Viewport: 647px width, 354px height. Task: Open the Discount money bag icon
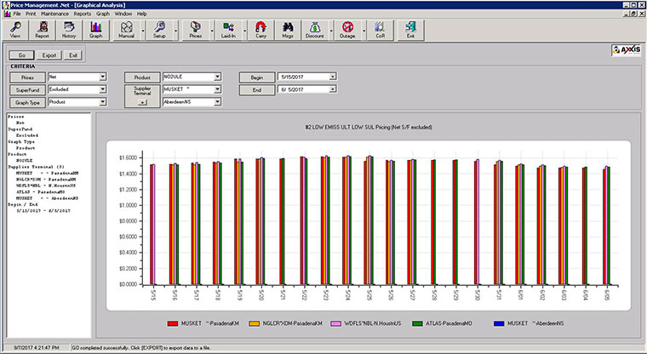tap(315, 30)
